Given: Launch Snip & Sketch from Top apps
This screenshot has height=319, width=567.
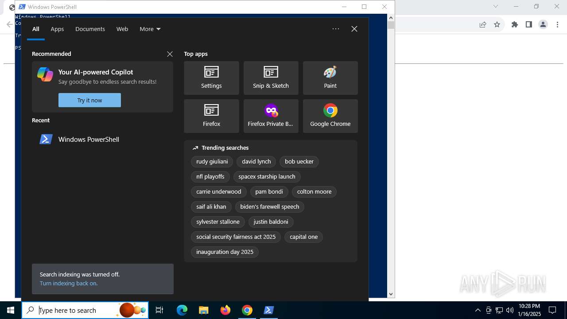Looking at the screenshot, I should tap(271, 78).
